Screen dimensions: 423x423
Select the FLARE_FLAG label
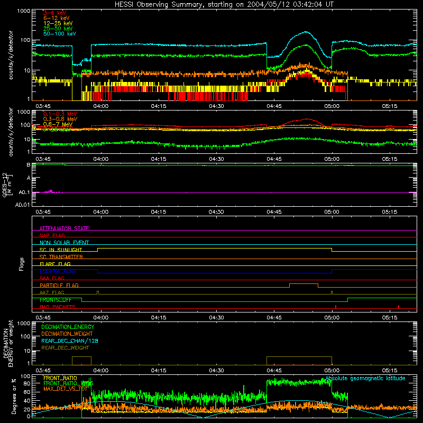coord(55,264)
